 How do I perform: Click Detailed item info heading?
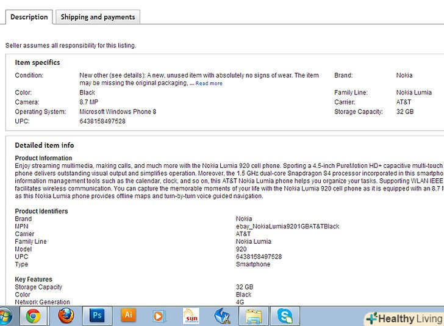45,145
